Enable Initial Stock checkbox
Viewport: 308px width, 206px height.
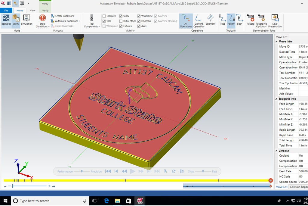tap(121, 21)
